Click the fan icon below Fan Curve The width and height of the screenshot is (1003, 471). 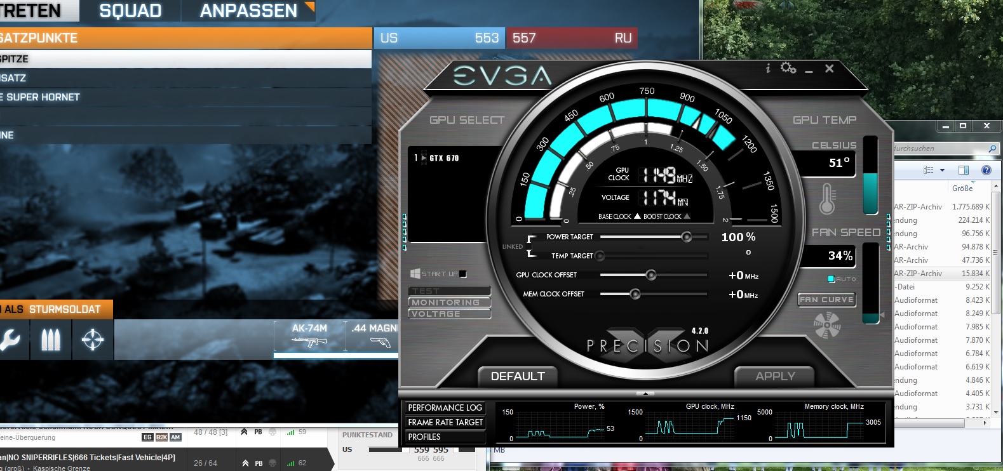tap(827, 325)
